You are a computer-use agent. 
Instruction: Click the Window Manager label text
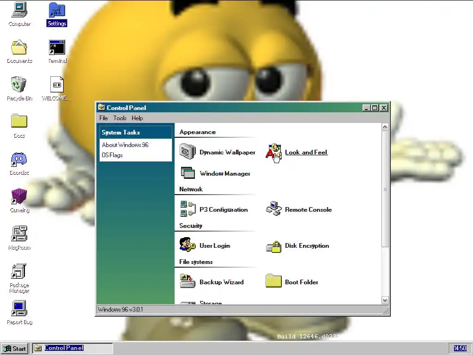coord(225,173)
